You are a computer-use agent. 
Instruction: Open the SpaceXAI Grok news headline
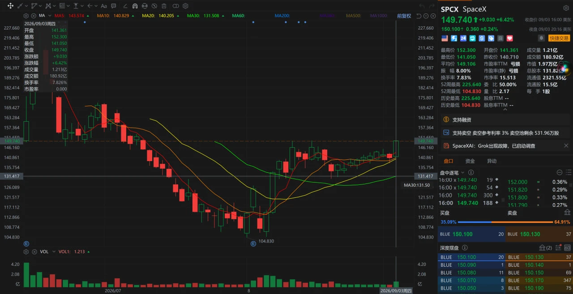493,146
